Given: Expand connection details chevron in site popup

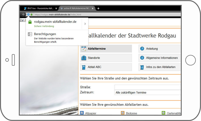Looking at the screenshot, I should [x=85, y=24].
